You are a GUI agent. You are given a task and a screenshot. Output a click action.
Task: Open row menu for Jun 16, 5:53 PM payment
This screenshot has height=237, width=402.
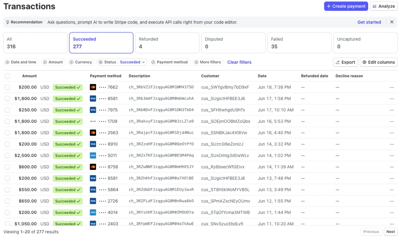pyautogui.click(x=392, y=121)
